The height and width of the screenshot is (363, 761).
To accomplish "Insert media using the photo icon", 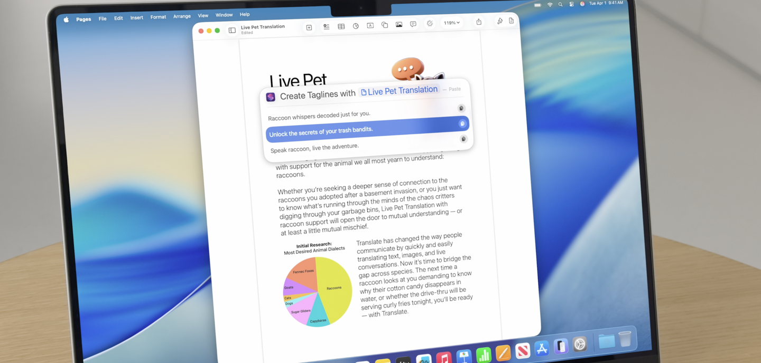I will (x=398, y=25).
